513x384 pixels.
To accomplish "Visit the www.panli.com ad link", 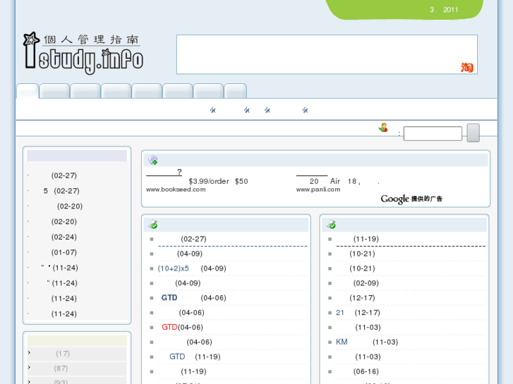I will click(318, 190).
